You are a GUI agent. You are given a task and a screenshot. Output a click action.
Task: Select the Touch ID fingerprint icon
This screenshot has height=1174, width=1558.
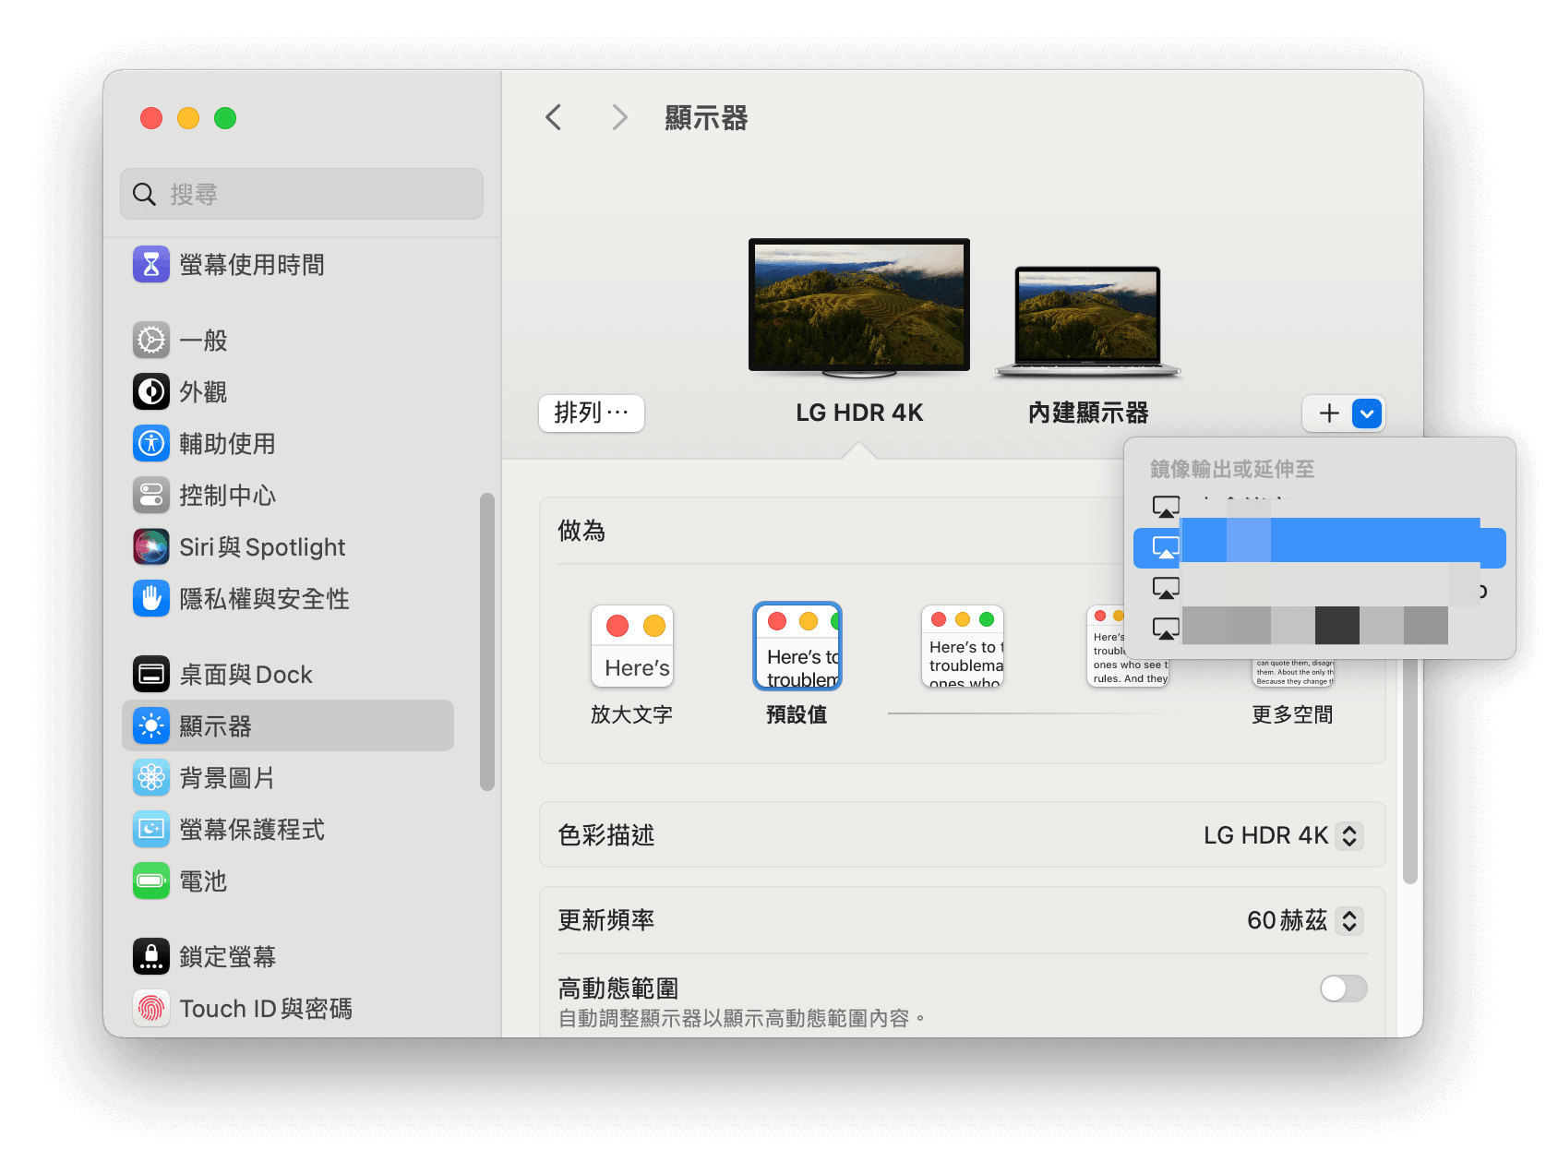pos(151,1009)
